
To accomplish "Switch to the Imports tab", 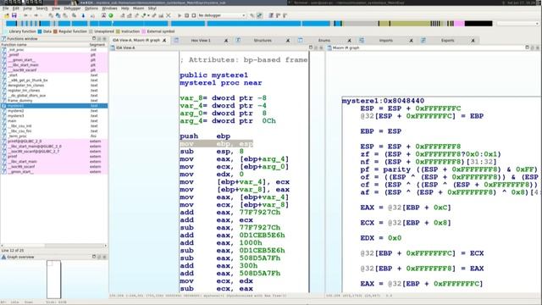I will [386, 41].
